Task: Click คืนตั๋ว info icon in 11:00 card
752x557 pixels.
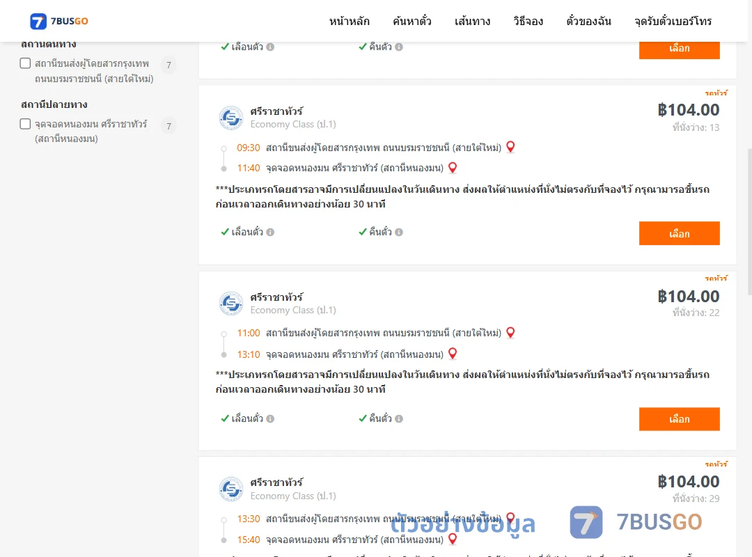Action: pyautogui.click(x=399, y=419)
